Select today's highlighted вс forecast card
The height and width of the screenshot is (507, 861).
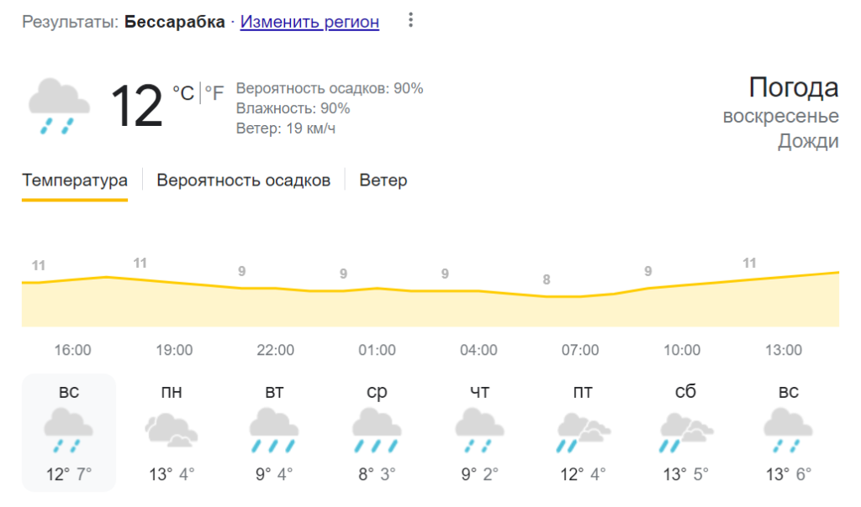coord(69,432)
